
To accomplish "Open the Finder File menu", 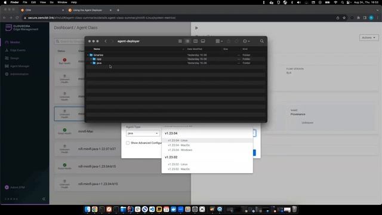I will [25, 2].
